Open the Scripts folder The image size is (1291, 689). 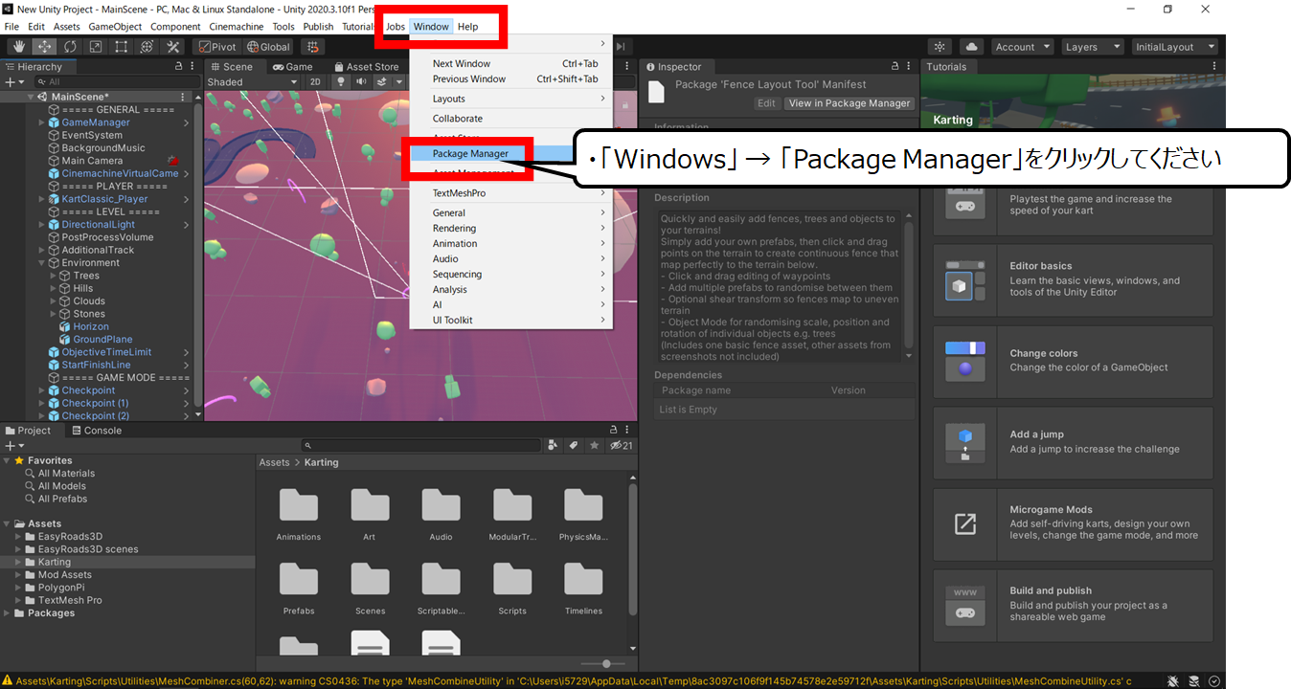pyautogui.click(x=512, y=588)
